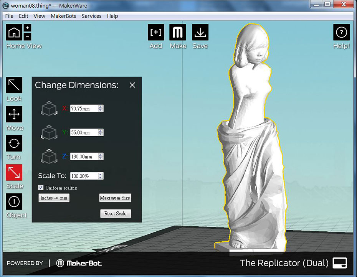This screenshot has width=357, height=277.
Task: Click the Change Dimensions: heading
Action: click(x=77, y=85)
